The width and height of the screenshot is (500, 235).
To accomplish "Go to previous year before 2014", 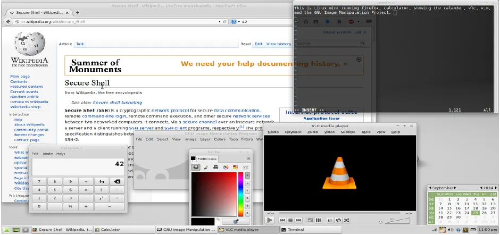I will 481,188.
